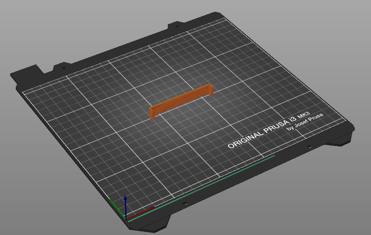This screenshot has width=371, height=235.
Task: Click the screw hole on rear left tab
Action: (x=64, y=67)
